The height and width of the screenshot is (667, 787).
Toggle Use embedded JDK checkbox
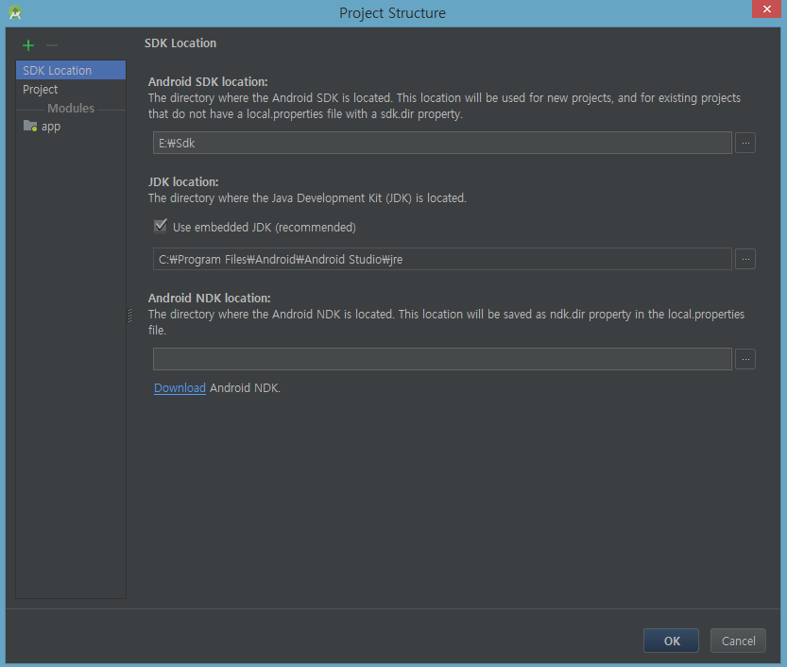(161, 226)
